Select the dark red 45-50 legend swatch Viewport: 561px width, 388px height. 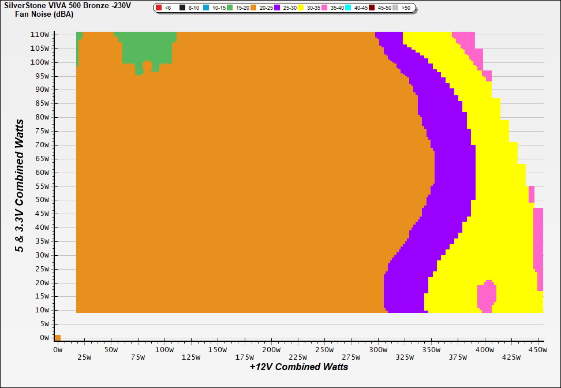(x=372, y=8)
